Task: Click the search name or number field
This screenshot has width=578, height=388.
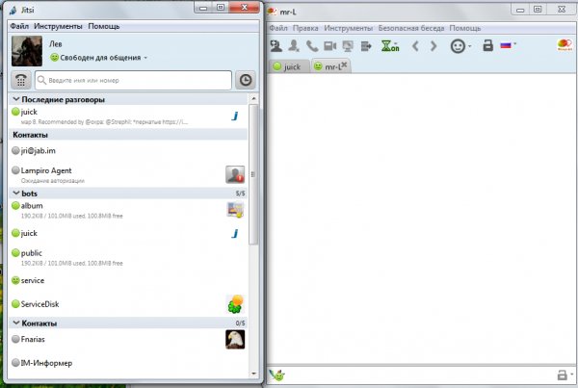Action: point(134,80)
